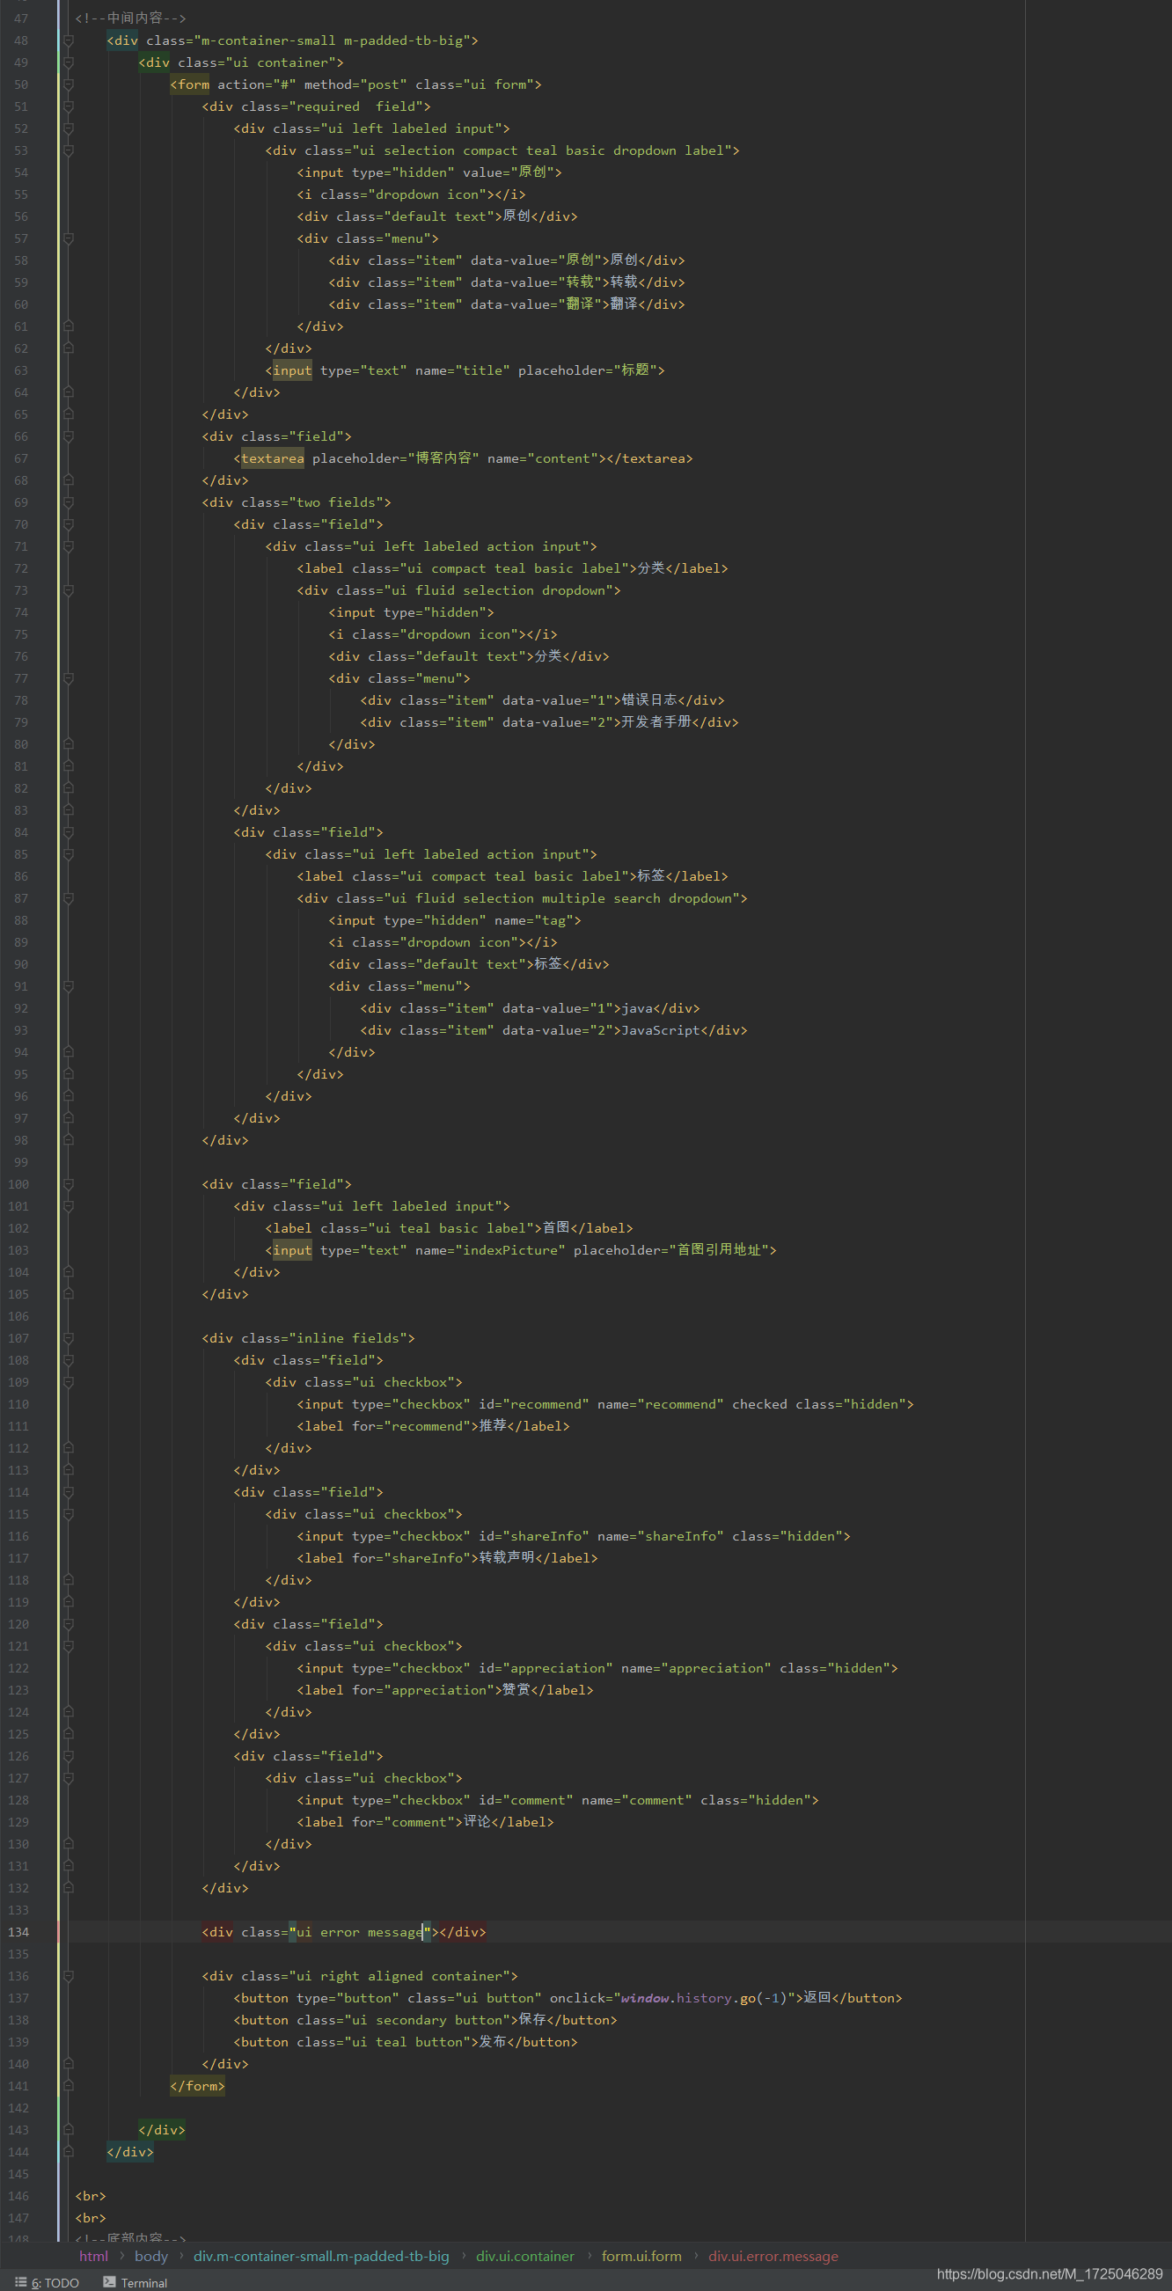Fold the closing form tag marker, line 141

(69, 2085)
